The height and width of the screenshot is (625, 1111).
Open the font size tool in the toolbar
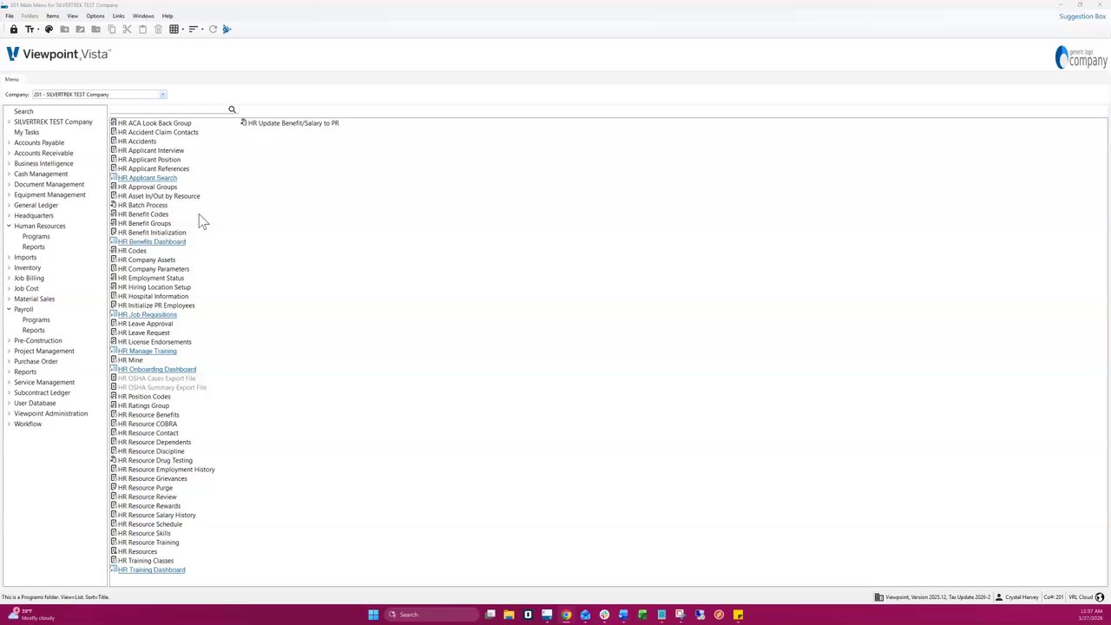pos(30,30)
